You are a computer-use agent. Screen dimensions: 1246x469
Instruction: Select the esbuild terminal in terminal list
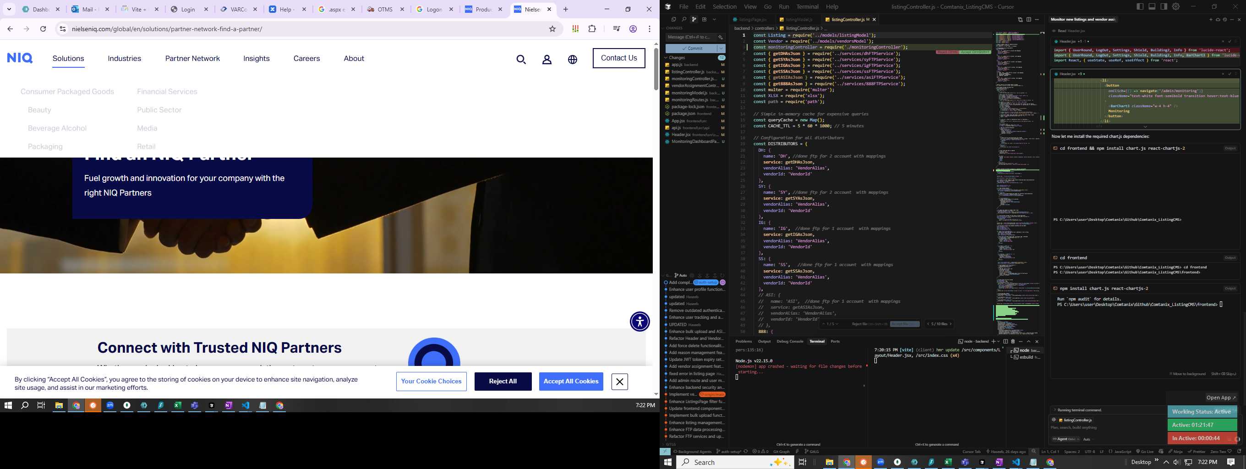pyautogui.click(x=1027, y=358)
